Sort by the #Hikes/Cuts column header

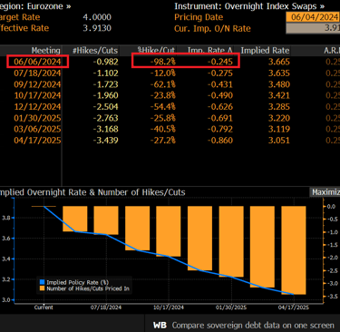pyautogui.click(x=95, y=51)
